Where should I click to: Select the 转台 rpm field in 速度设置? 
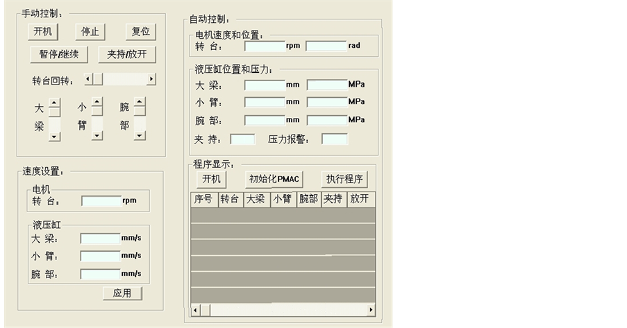[101, 201]
